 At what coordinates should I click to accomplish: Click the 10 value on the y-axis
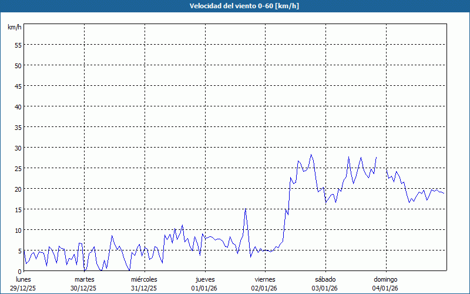click(18, 230)
